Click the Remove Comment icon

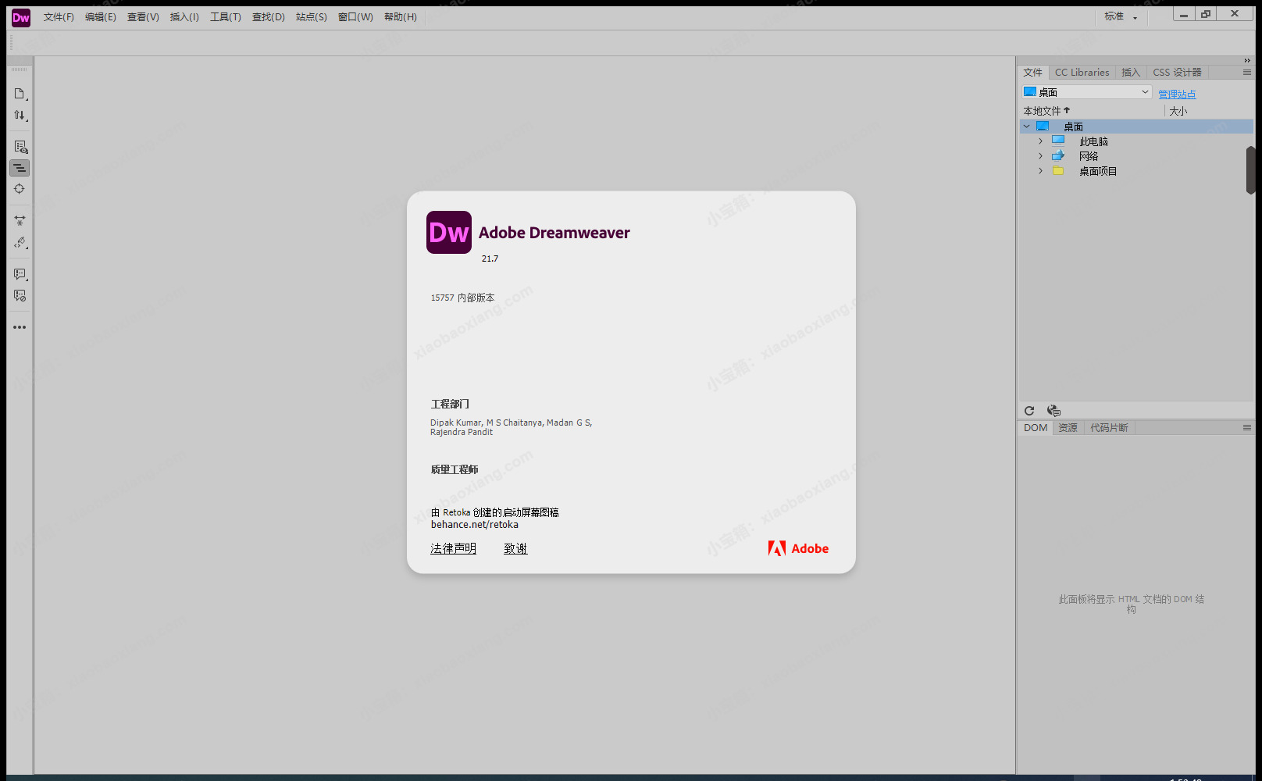click(x=20, y=296)
